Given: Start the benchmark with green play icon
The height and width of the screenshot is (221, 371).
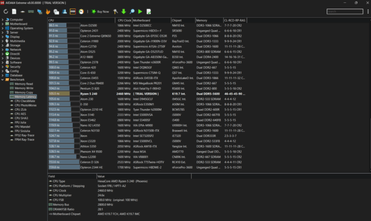Looking at the screenshot, I should [140, 12].
